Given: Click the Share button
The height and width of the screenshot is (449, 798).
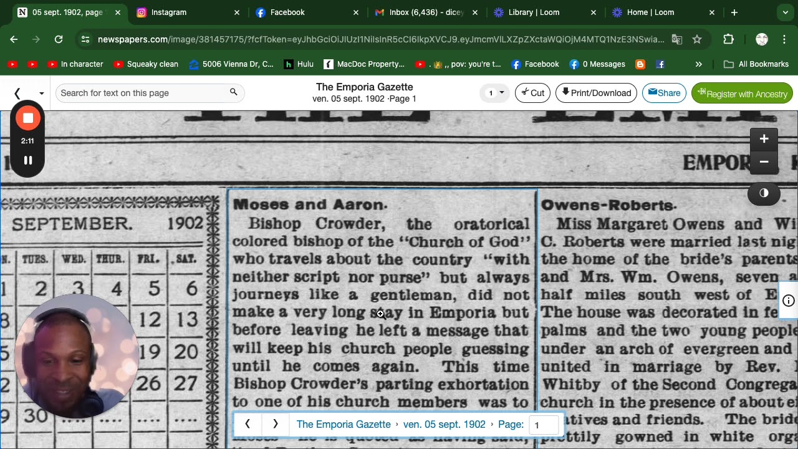Looking at the screenshot, I should pos(664,93).
